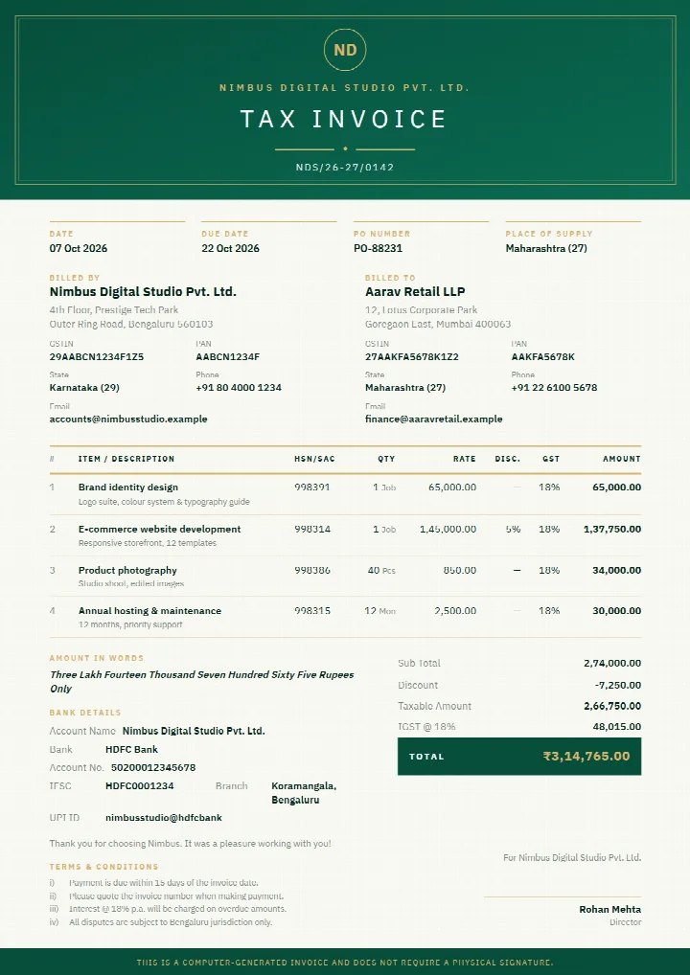This screenshot has width=690, height=975.
Task: Click term about 18% p.a. interest
Action: (x=178, y=909)
